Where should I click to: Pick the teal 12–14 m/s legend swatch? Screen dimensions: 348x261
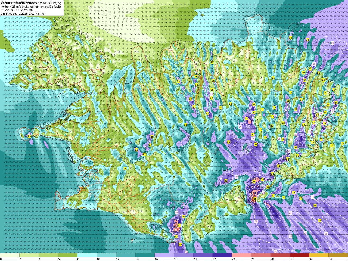tap(126, 255)
